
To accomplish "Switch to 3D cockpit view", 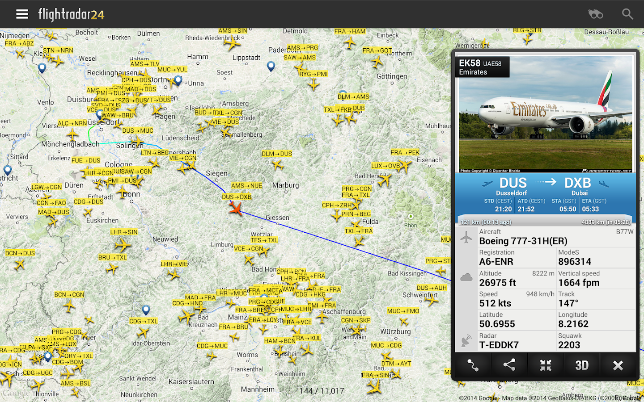I will (x=582, y=365).
